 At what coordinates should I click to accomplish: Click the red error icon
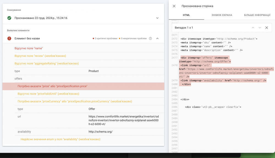pyautogui.click(x=9, y=38)
